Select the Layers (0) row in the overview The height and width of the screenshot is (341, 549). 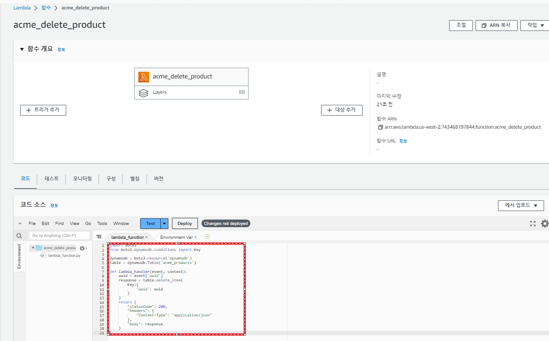(x=191, y=92)
